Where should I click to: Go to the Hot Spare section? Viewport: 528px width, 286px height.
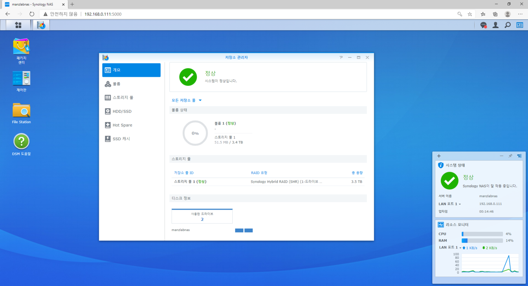coord(131,125)
